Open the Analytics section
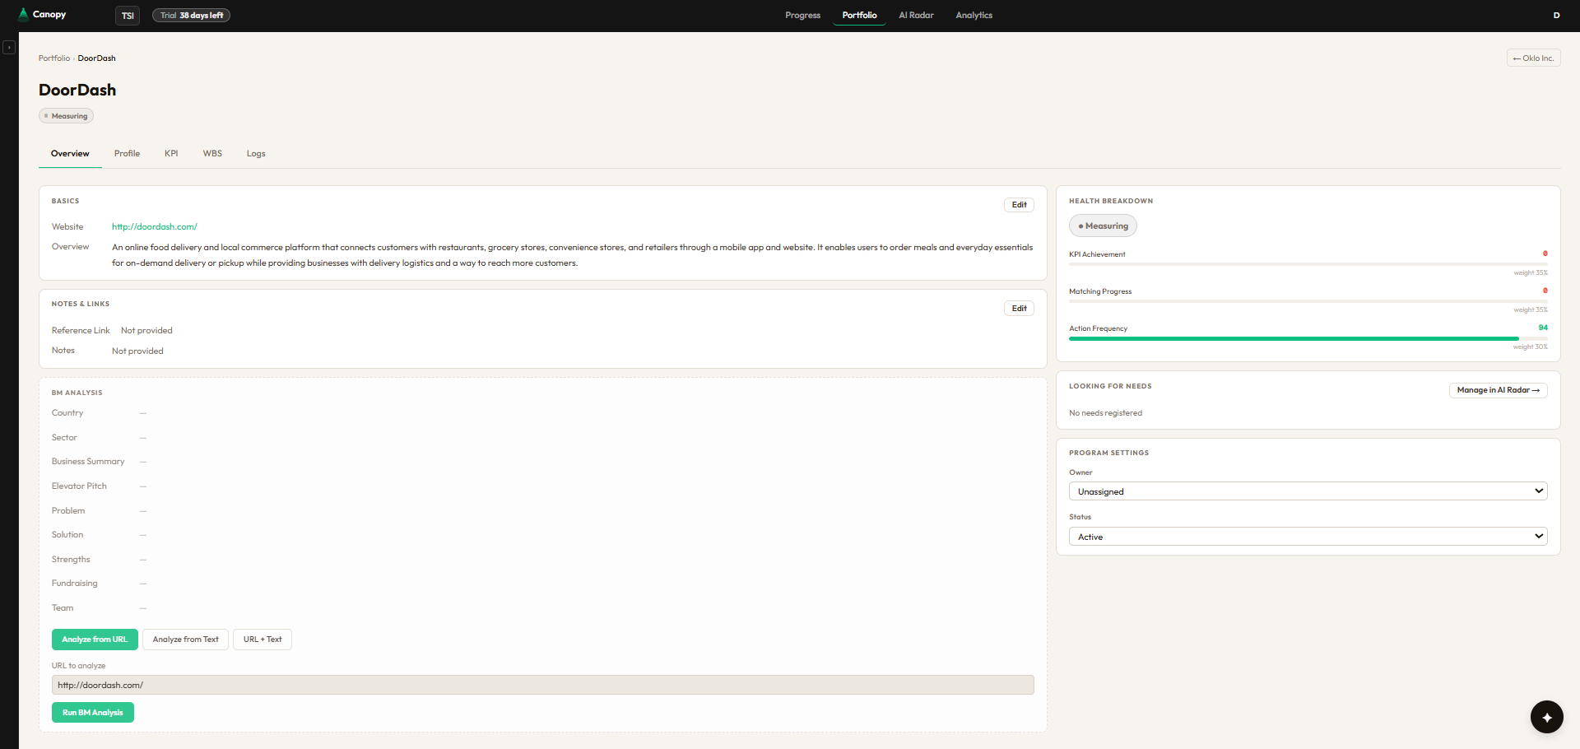Screen dimensions: 1580x749 pyautogui.click(x=974, y=16)
